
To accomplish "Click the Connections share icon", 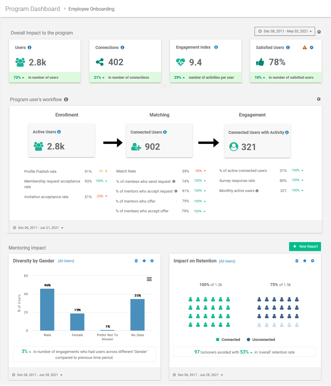I will coord(100,62).
